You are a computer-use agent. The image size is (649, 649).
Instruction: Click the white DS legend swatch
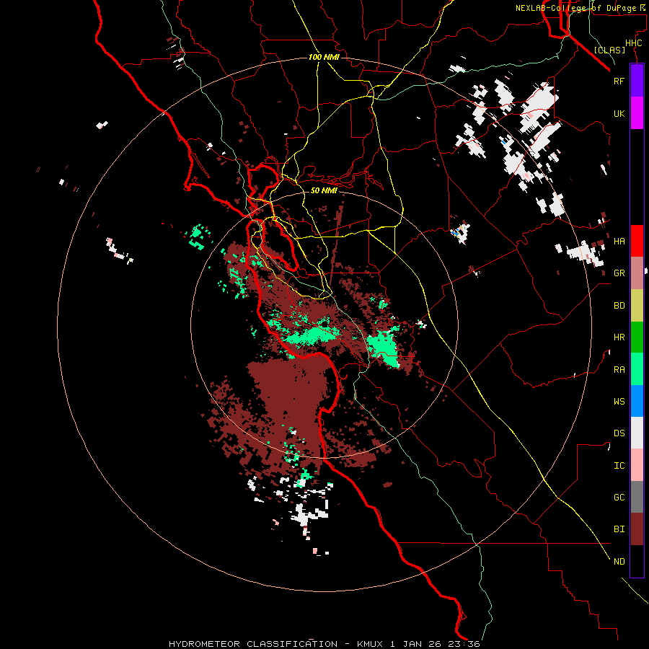[x=637, y=433]
